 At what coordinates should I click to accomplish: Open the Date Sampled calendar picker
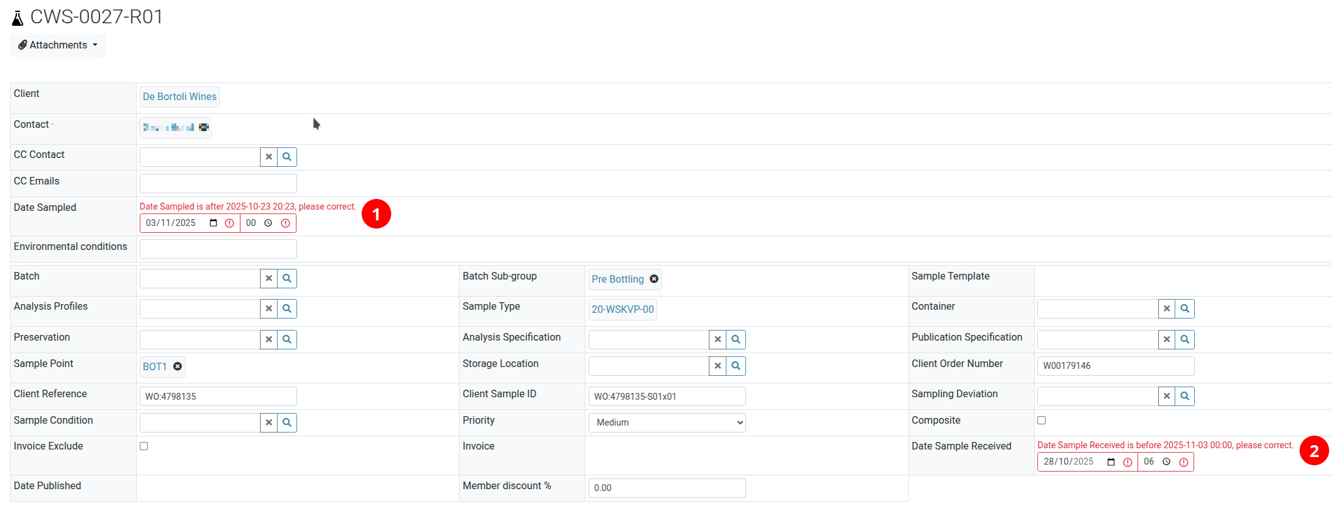(213, 223)
